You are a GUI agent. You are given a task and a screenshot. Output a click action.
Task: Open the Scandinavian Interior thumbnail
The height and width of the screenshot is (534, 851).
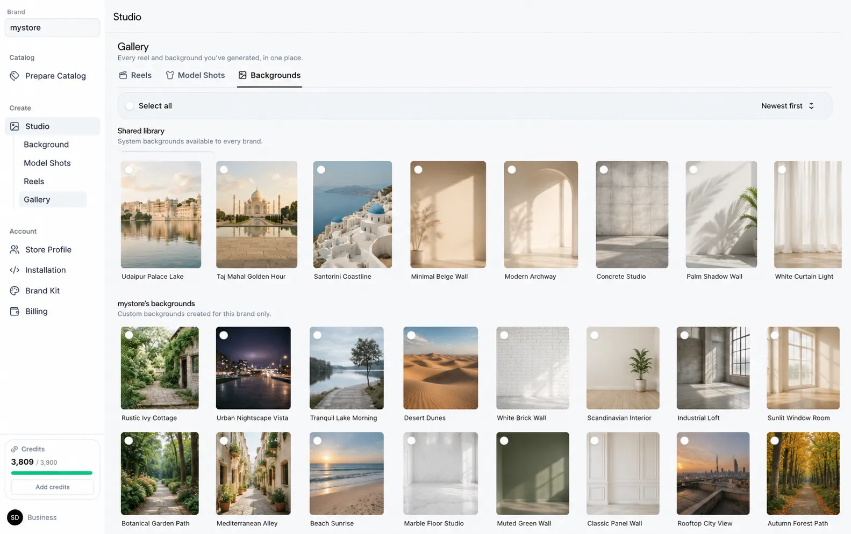click(623, 368)
